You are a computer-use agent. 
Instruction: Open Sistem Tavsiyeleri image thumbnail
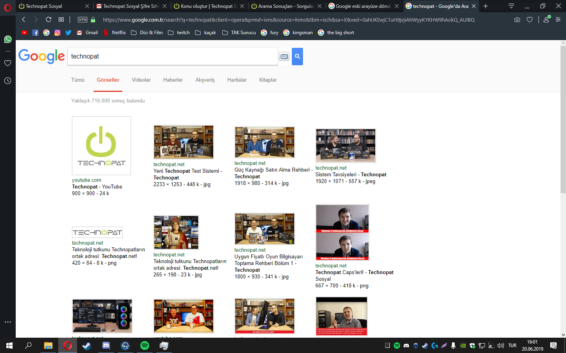click(x=346, y=146)
